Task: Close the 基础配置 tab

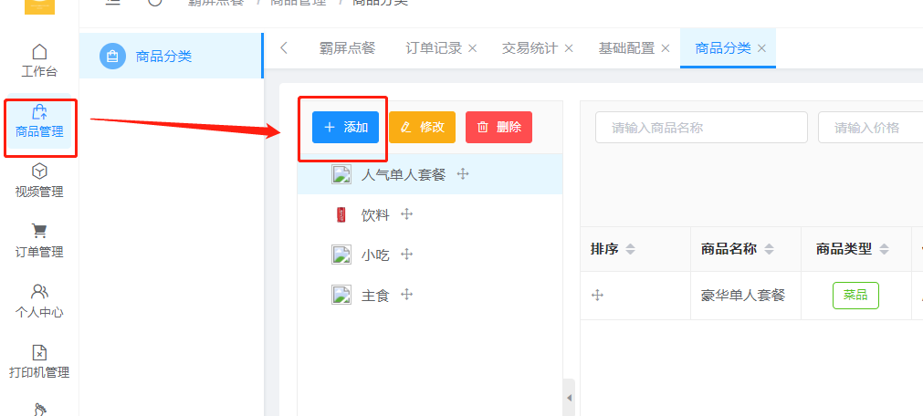Action: point(666,48)
